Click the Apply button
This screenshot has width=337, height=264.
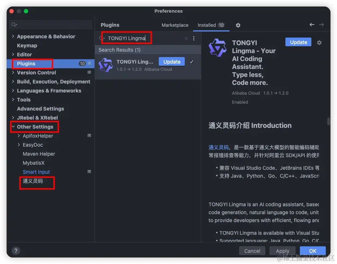283,251
